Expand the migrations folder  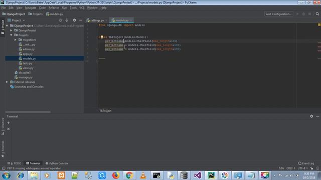pos(16,40)
